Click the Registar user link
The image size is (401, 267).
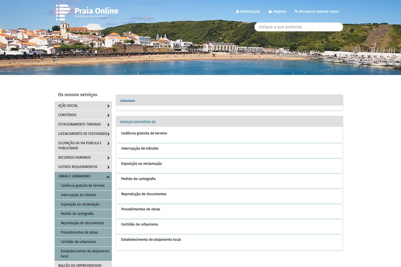(x=278, y=12)
